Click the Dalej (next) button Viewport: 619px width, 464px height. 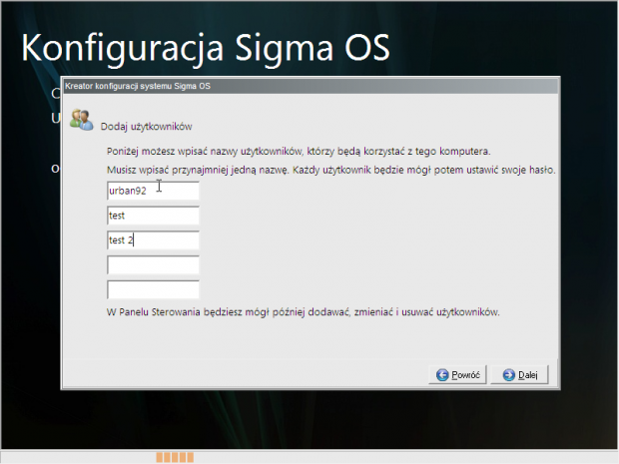(x=519, y=374)
